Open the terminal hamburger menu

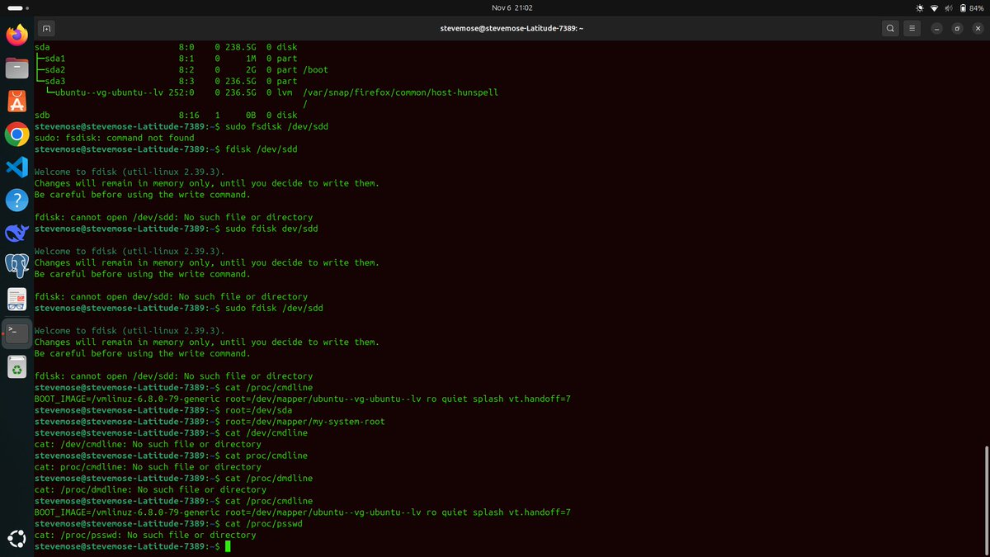(x=912, y=27)
